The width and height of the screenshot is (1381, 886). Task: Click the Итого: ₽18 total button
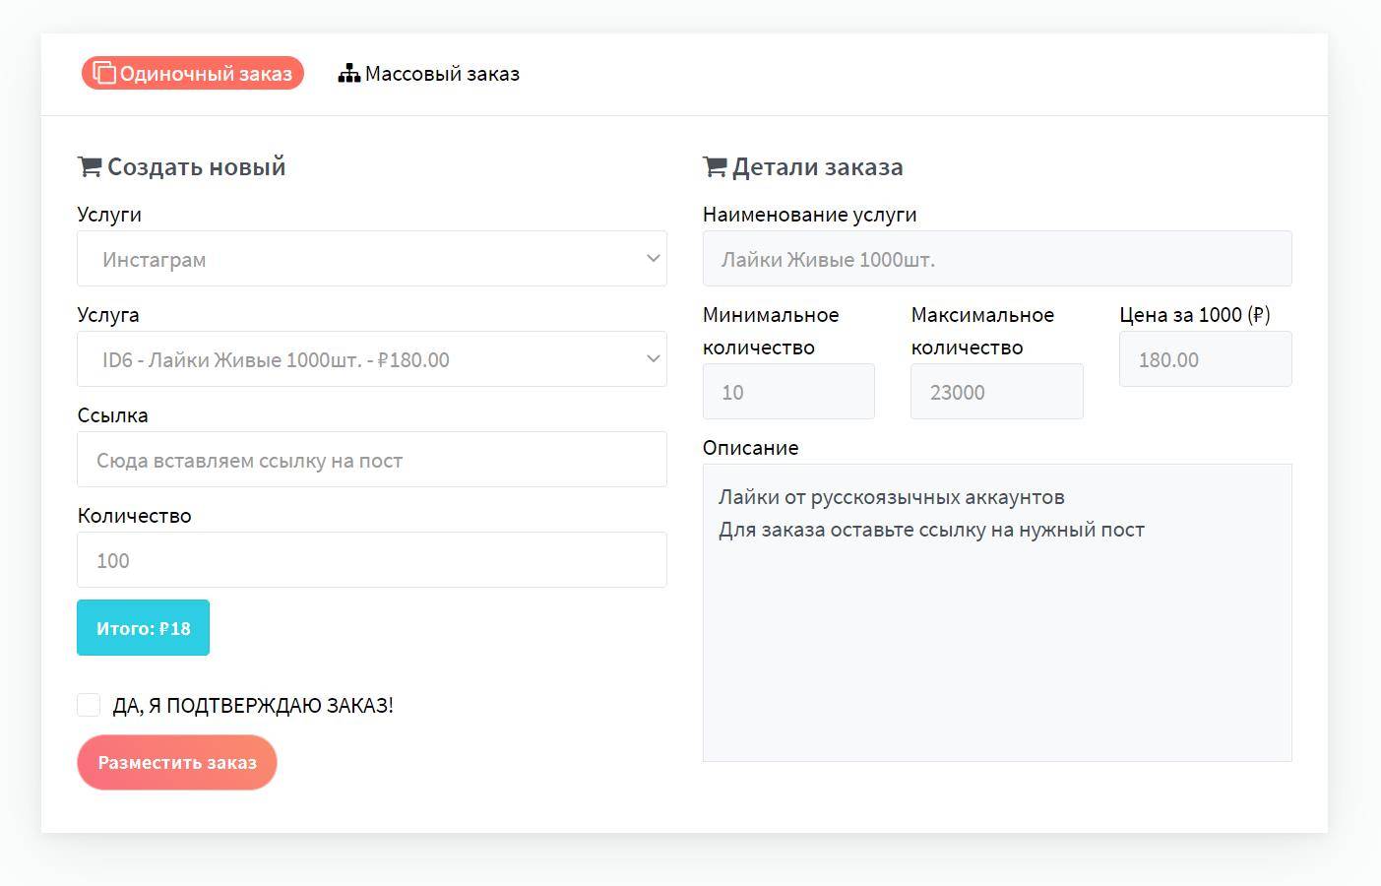coord(144,628)
